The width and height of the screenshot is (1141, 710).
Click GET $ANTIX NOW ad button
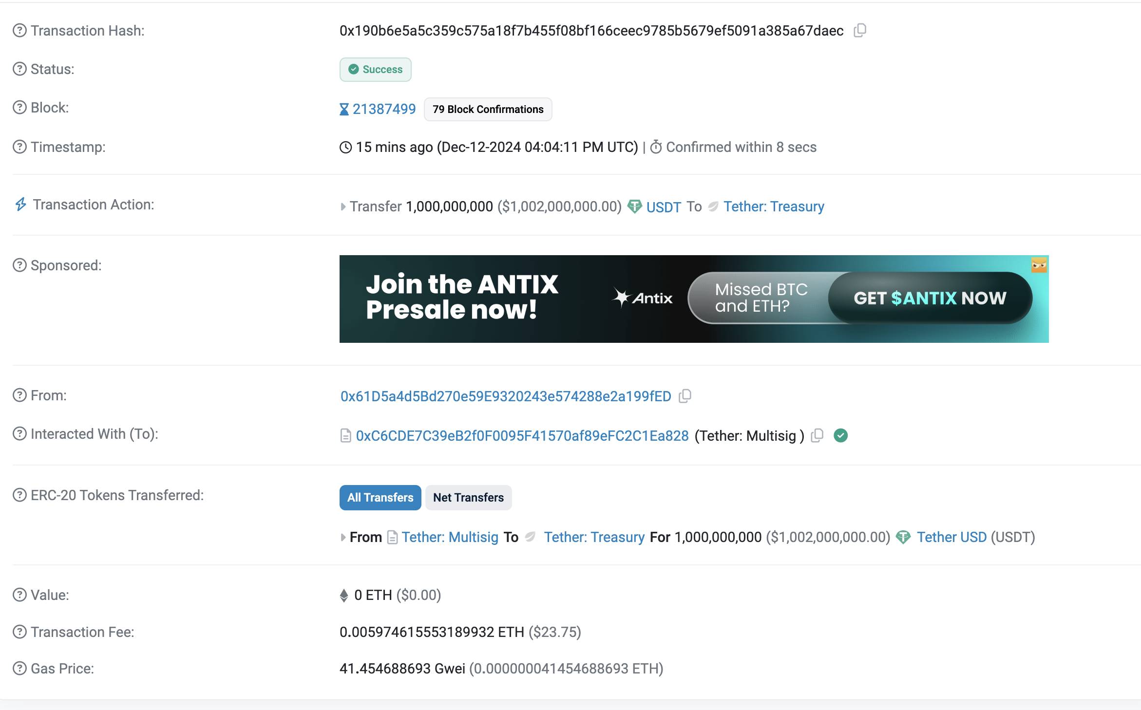930,298
